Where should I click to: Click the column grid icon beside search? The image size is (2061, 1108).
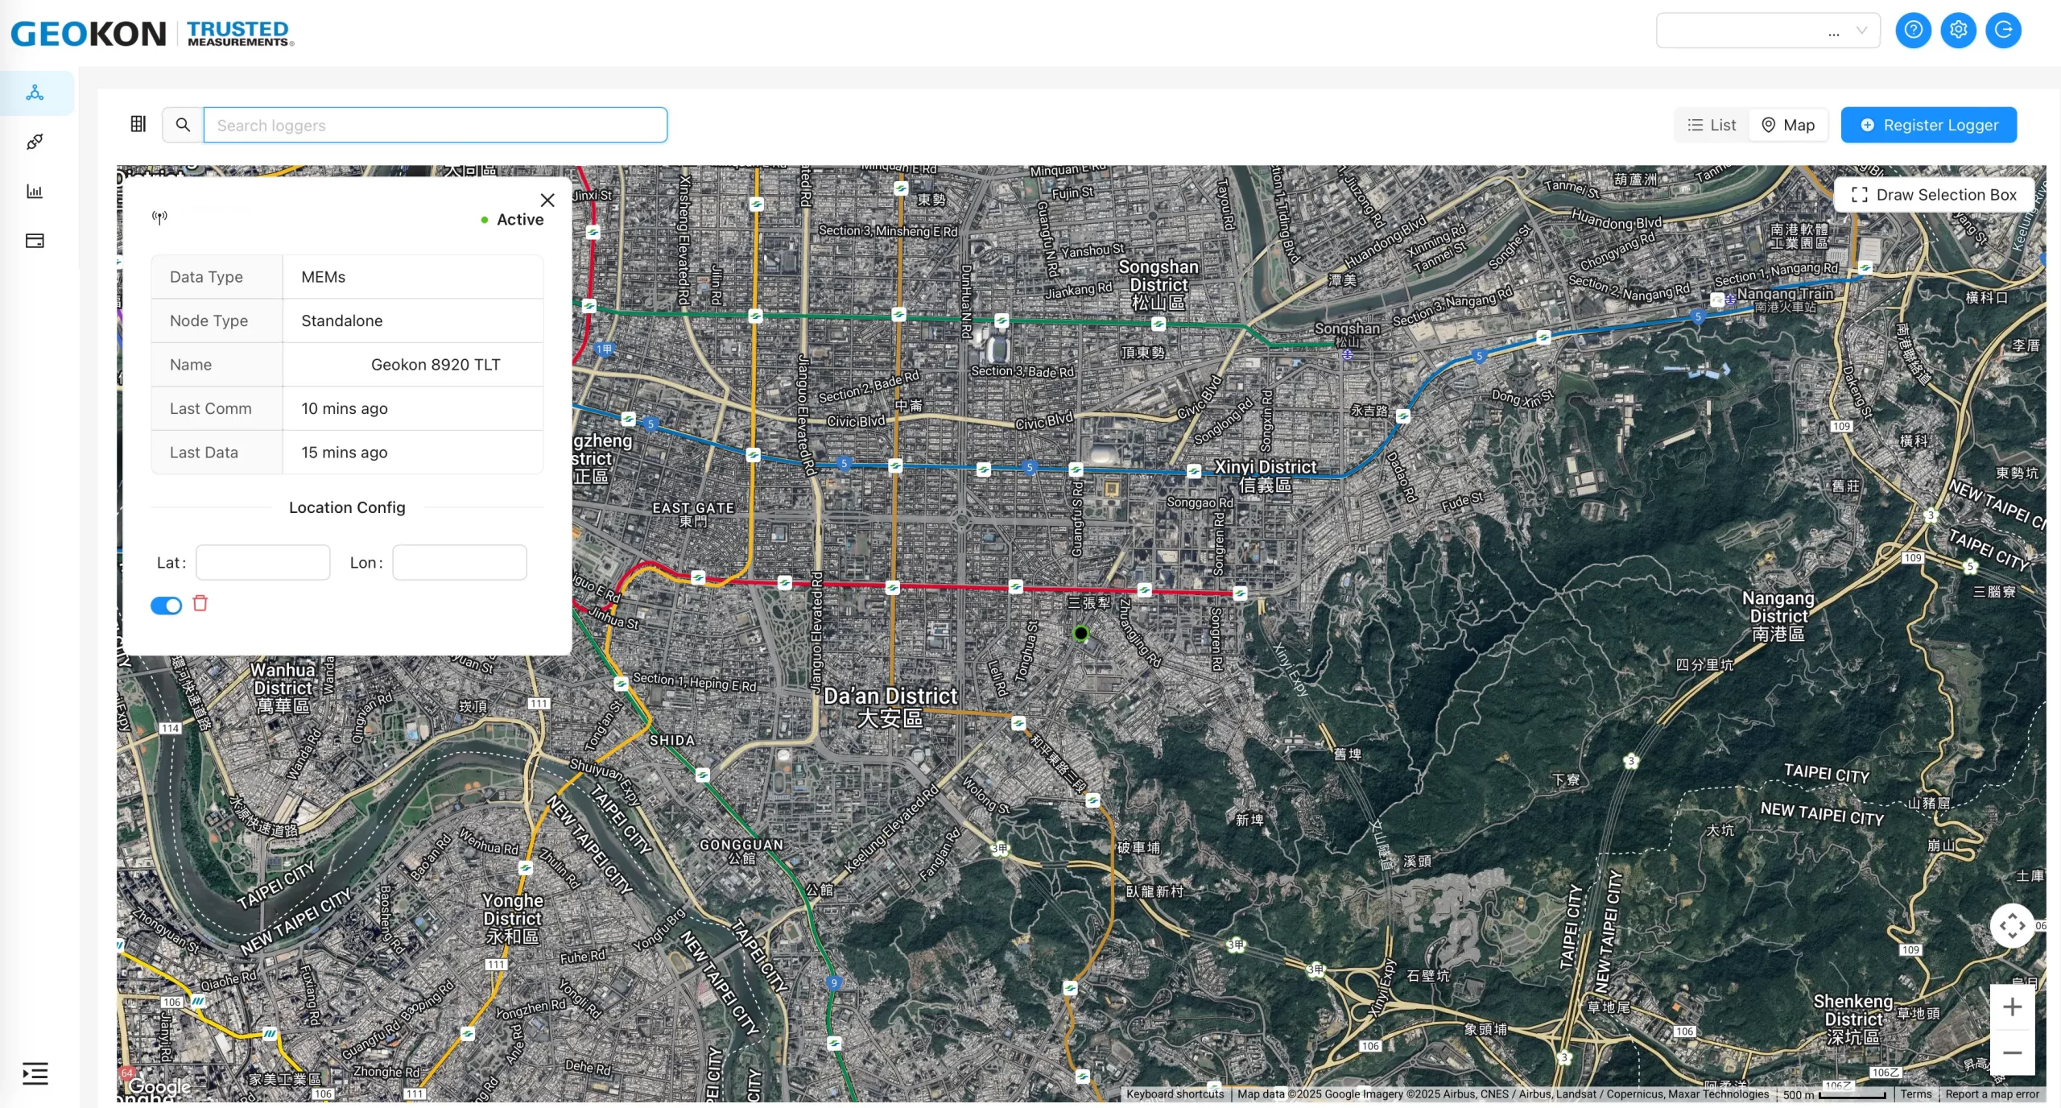(x=138, y=124)
